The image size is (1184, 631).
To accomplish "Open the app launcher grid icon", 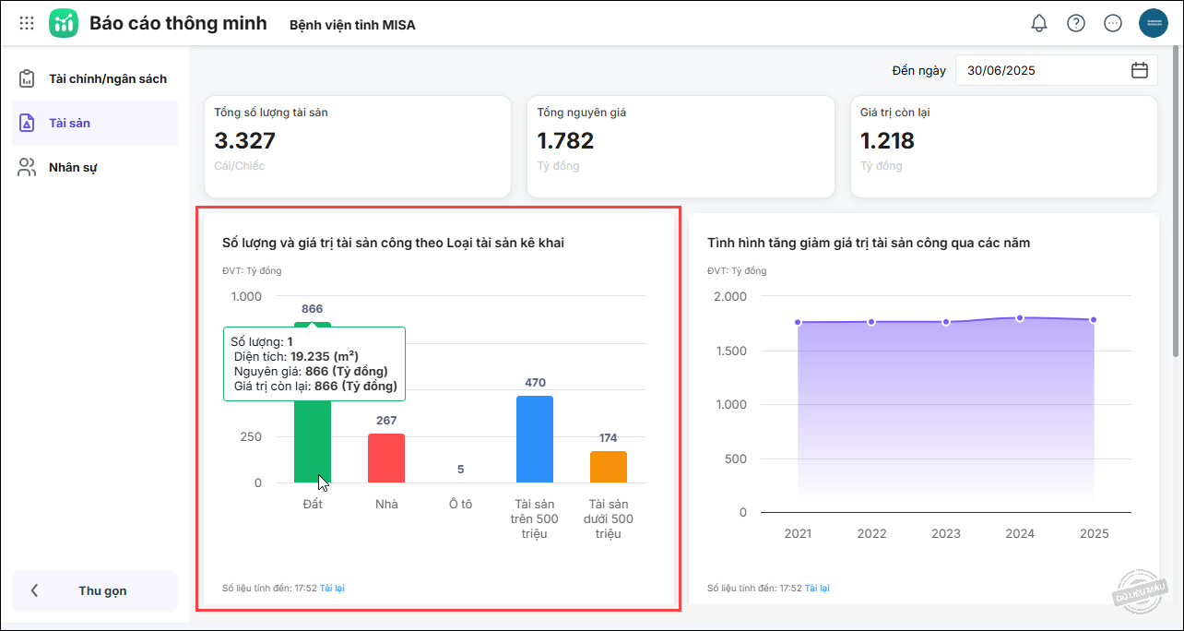I will click(x=27, y=23).
